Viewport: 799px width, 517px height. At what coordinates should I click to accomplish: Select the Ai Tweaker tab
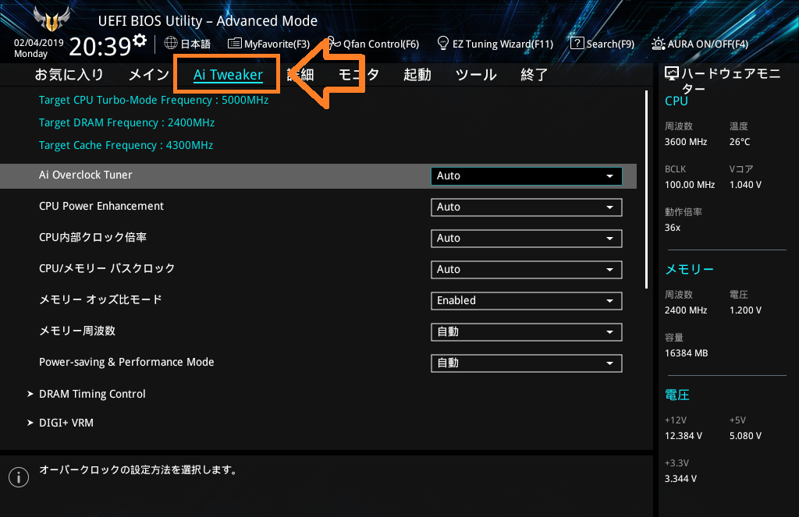(228, 75)
